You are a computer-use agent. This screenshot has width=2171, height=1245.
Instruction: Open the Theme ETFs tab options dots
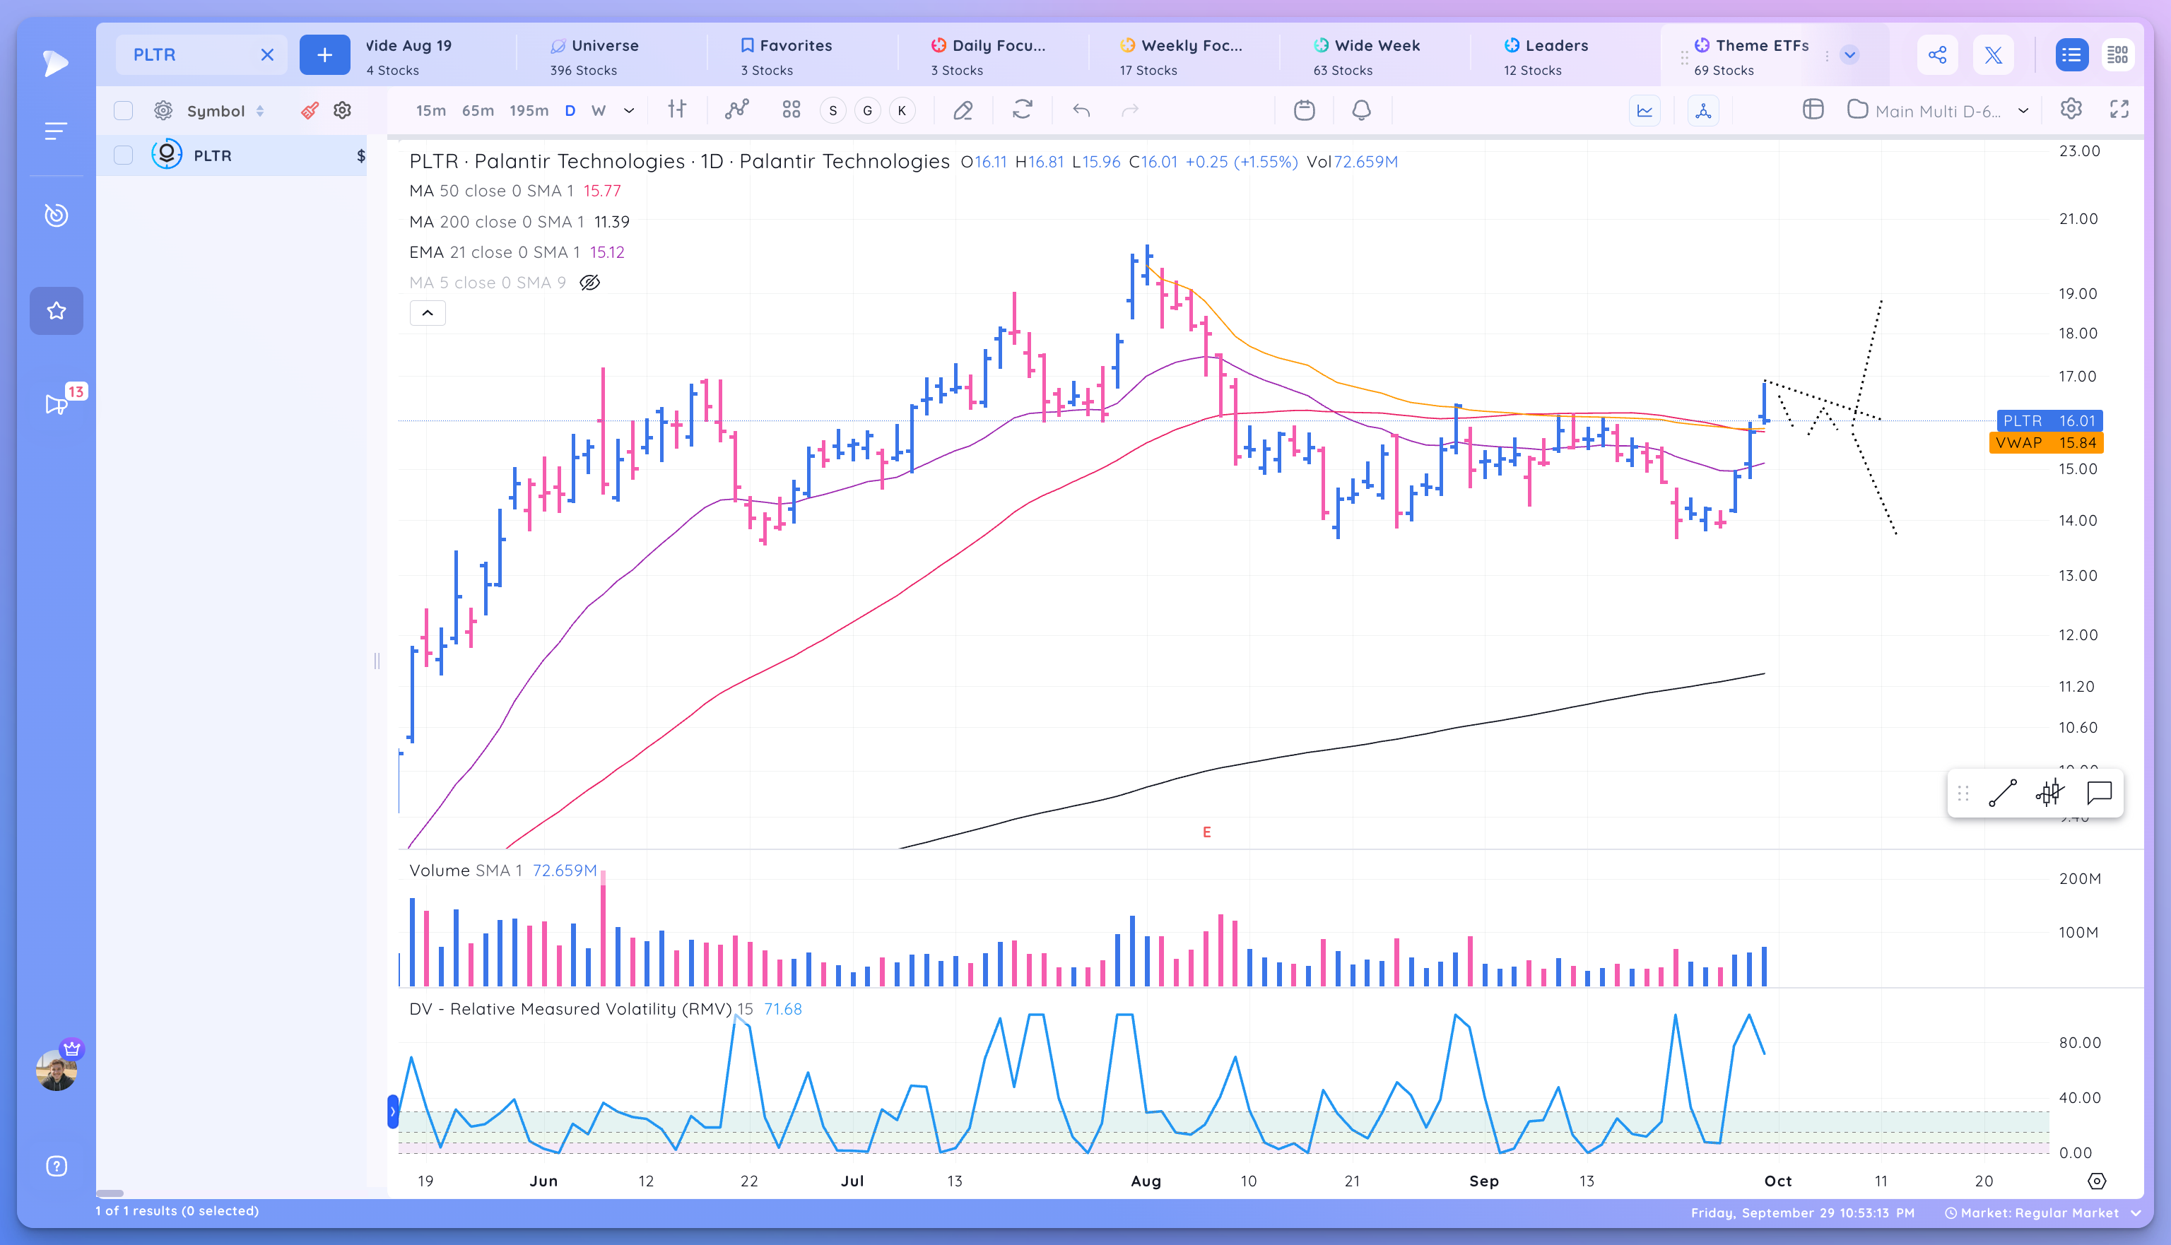[x=1826, y=56]
